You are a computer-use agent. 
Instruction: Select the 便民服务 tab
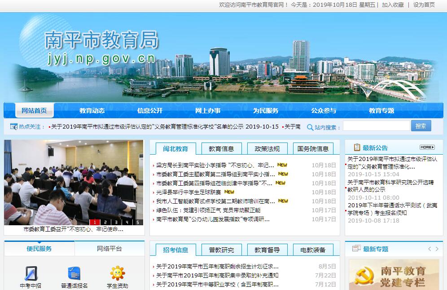coord(39,248)
